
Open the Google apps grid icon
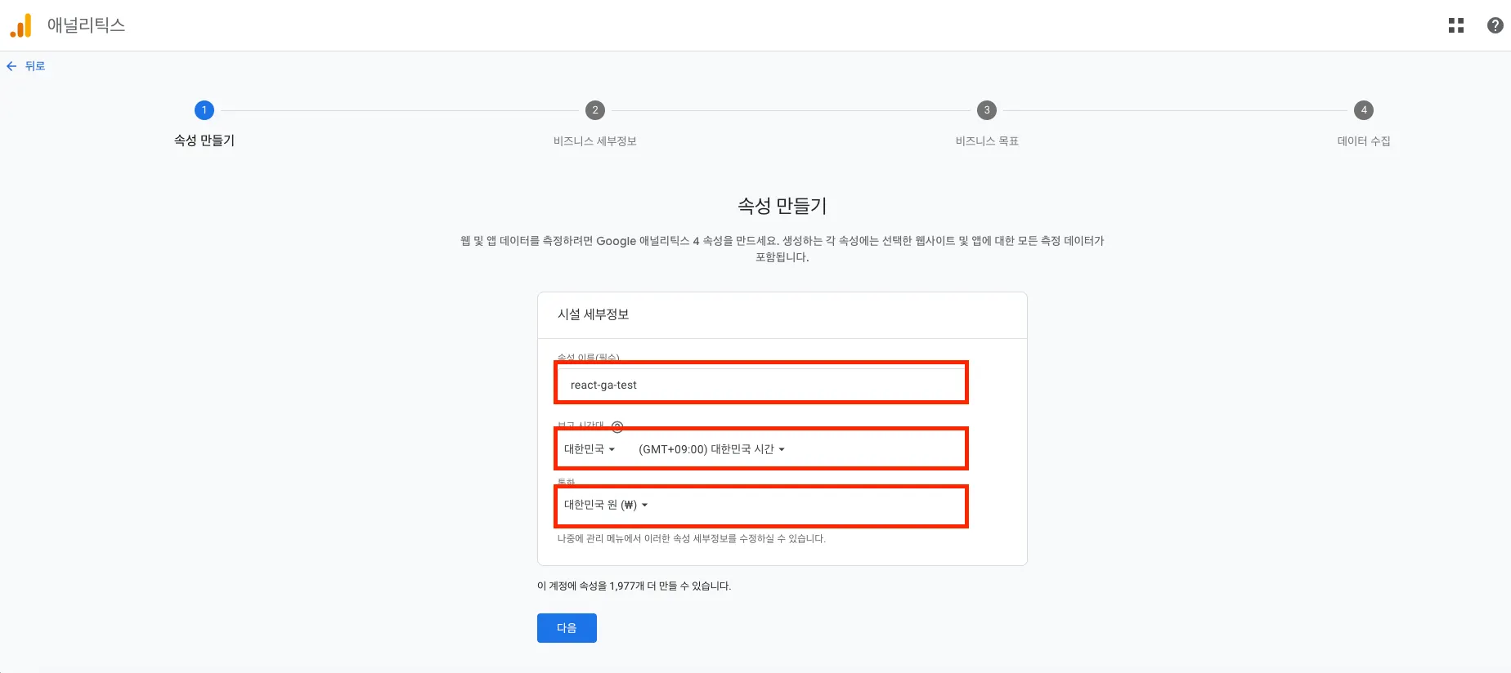pyautogui.click(x=1455, y=25)
